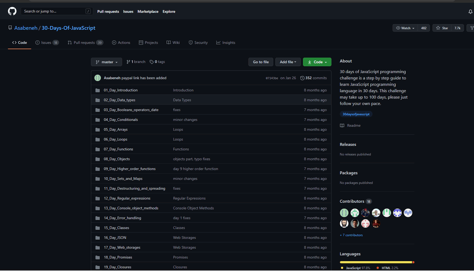Switch to the Code tab
Screen dimensions: 474x271
(x=19, y=43)
